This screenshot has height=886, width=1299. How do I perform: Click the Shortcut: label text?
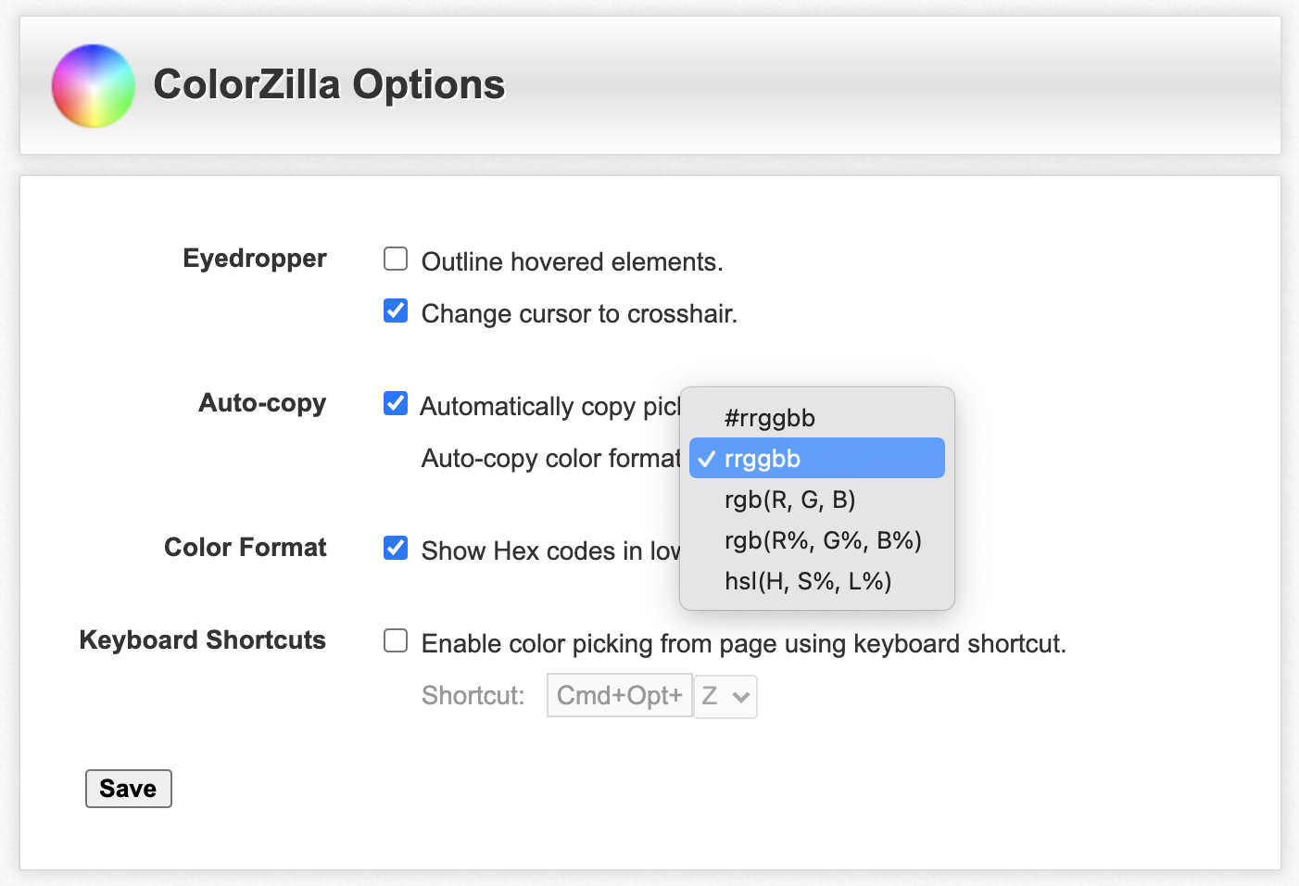(473, 695)
